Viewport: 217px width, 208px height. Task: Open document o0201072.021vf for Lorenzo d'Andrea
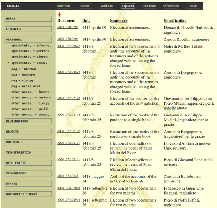click(68, 143)
